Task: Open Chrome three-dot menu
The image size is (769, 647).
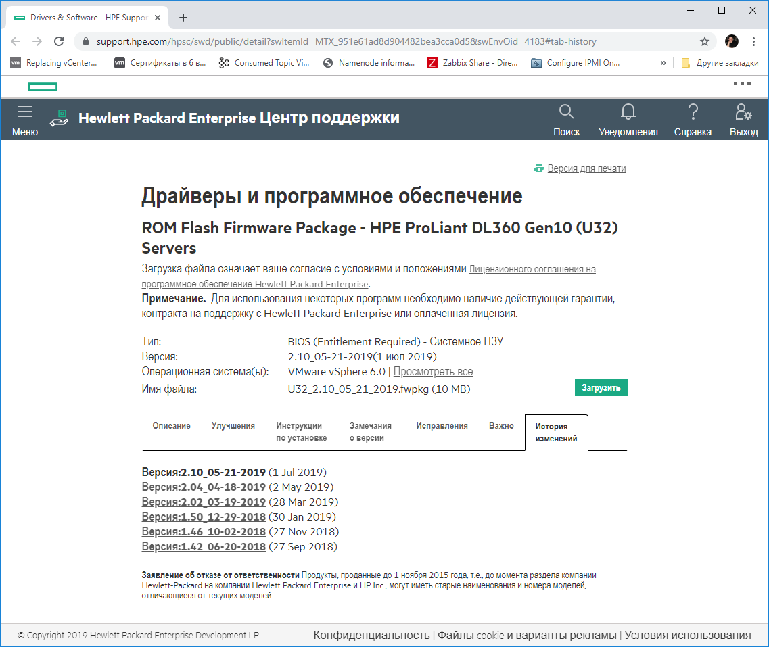Action: tap(754, 41)
